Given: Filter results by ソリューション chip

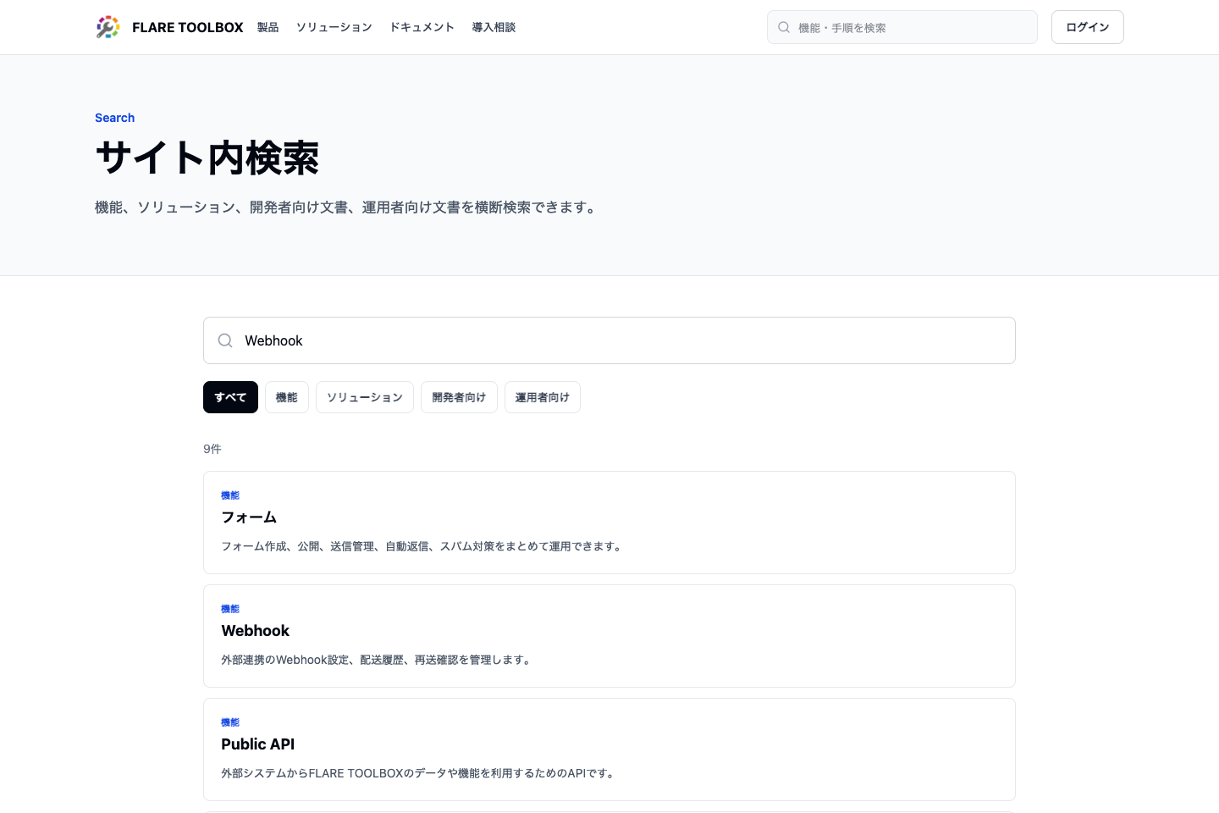Looking at the screenshot, I should pyautogui.click(x=365, y=397).
